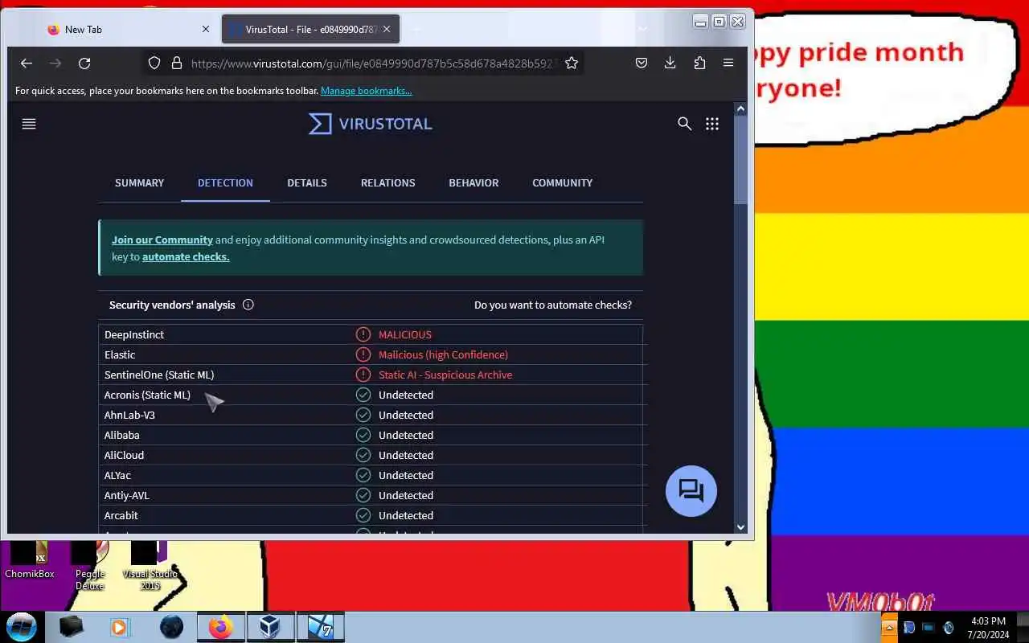Open the Pocket save icon
The height and width of the screenshot is (643, 1029).
pyautogui.click(x=642, y=63)
